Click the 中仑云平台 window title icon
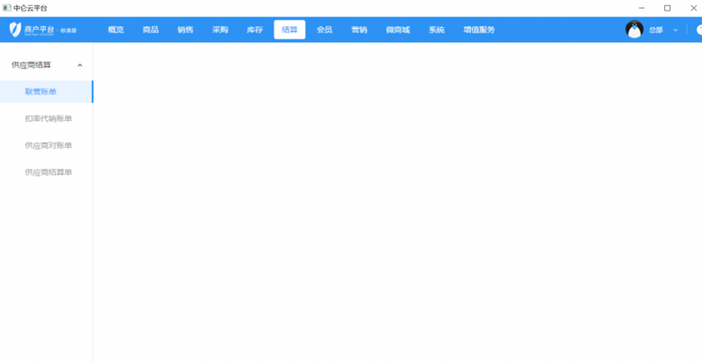Screen dimensions: 702x362 [7, 8]
